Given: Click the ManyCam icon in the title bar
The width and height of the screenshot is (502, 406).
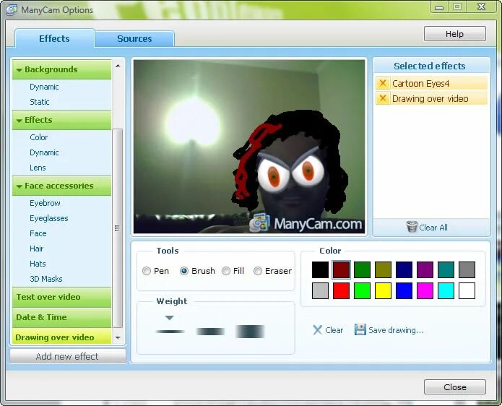Looking at the screenshot, I should [x=12, y=9].
